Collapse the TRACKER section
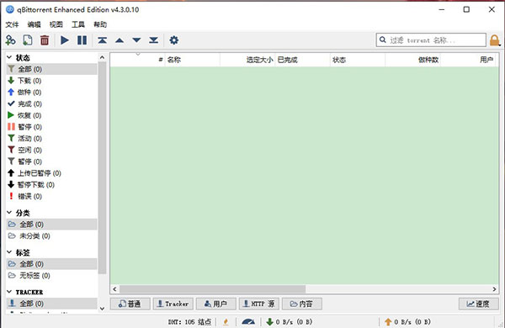The height and width of the screenshot is (328, 505). click(9, 292)
